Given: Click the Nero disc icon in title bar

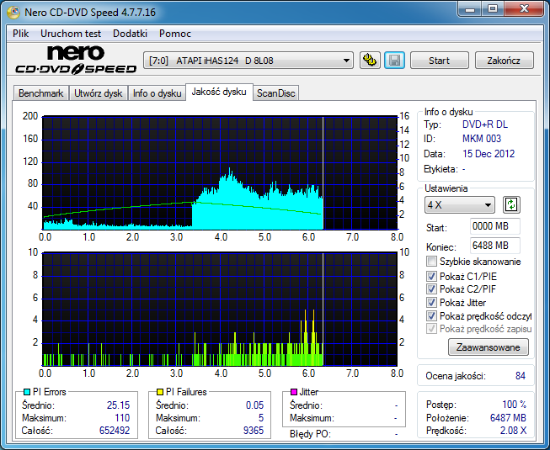Looking at the screenshot, I should (x=13, y=13).
